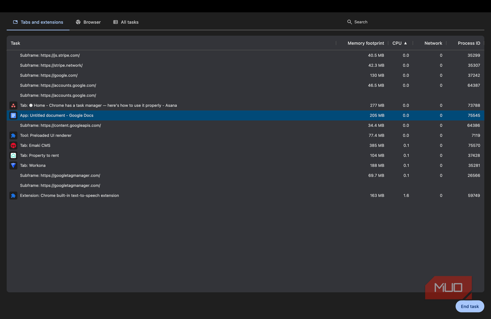Click the Asana favicon on its task row
Screen dimensions: 491x319
click(x=13, y=105)
